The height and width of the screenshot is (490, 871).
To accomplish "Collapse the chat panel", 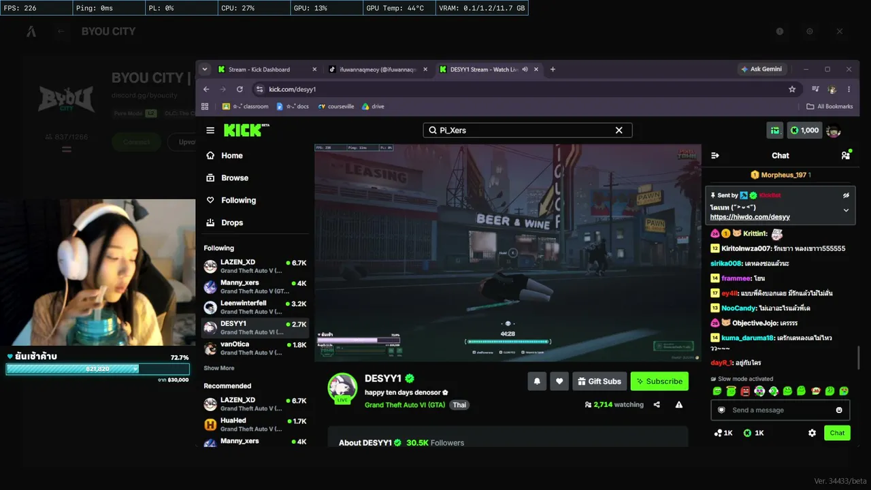I will pyautogui.click(x=715, y=156).
